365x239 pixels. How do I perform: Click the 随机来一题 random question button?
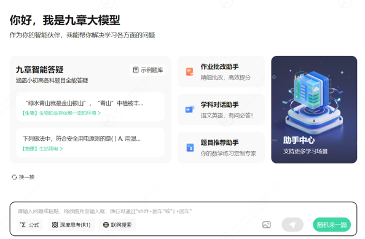[x=332, y=225]
